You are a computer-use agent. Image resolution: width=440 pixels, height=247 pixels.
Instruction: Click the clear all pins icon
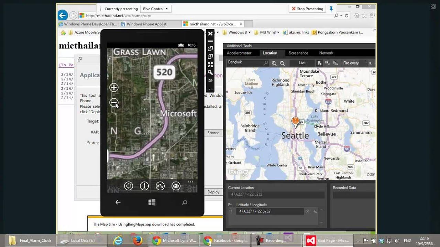328,63
